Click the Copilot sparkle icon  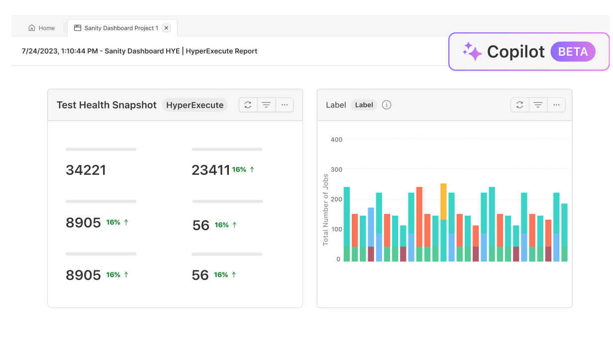(x=472, y=52)
